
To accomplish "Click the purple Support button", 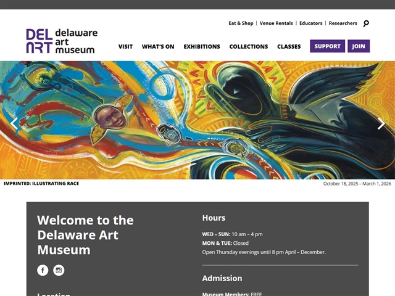I will tap(327, 46).
